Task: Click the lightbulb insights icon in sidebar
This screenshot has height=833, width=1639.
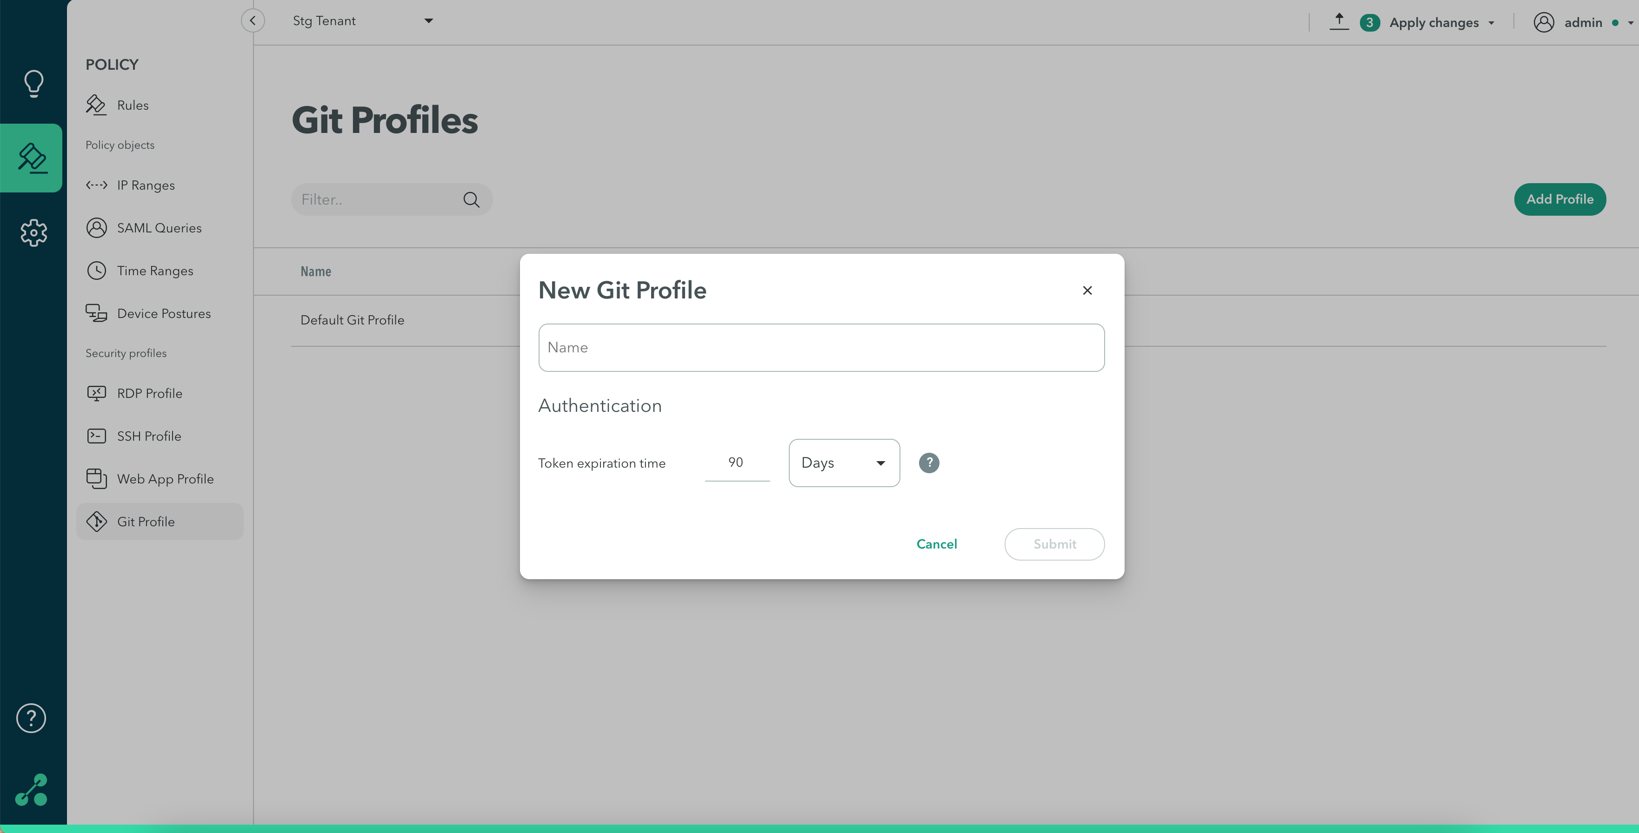Action: coord(33,83)
